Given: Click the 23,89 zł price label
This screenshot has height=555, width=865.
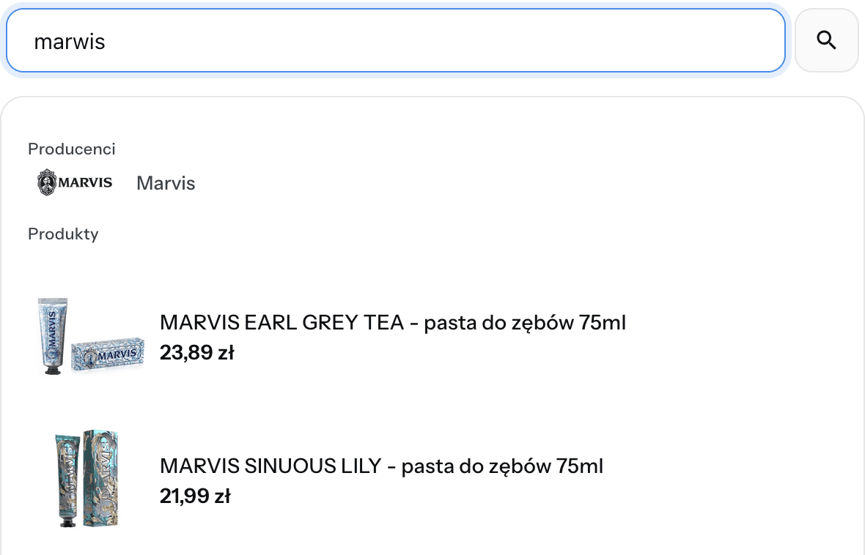Looking at the screenshot, I should [x=196, y=352].
